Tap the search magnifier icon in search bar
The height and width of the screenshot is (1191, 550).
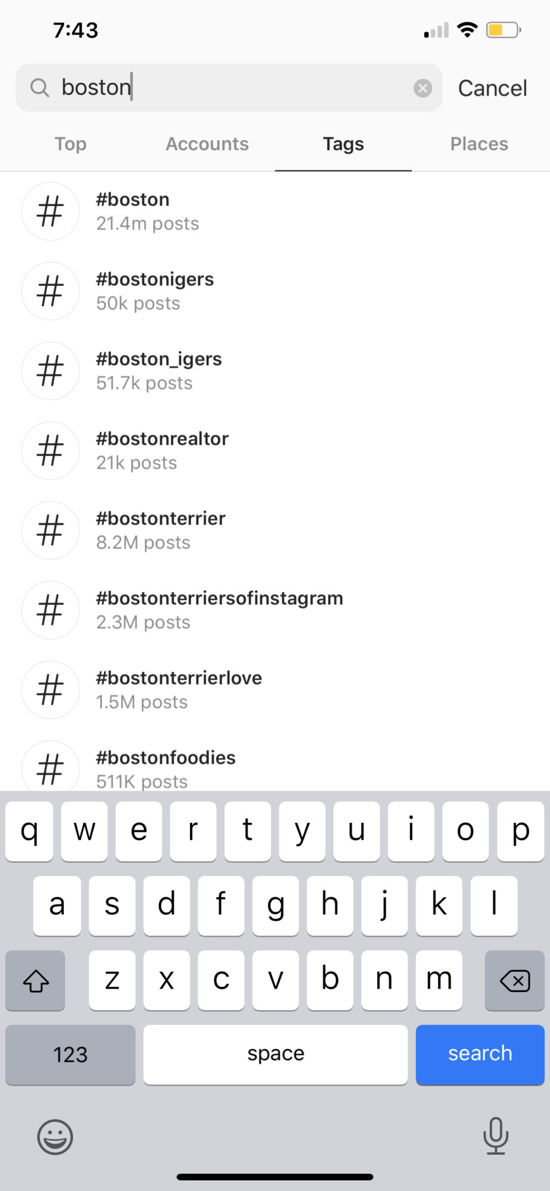(x=39, y=87)
